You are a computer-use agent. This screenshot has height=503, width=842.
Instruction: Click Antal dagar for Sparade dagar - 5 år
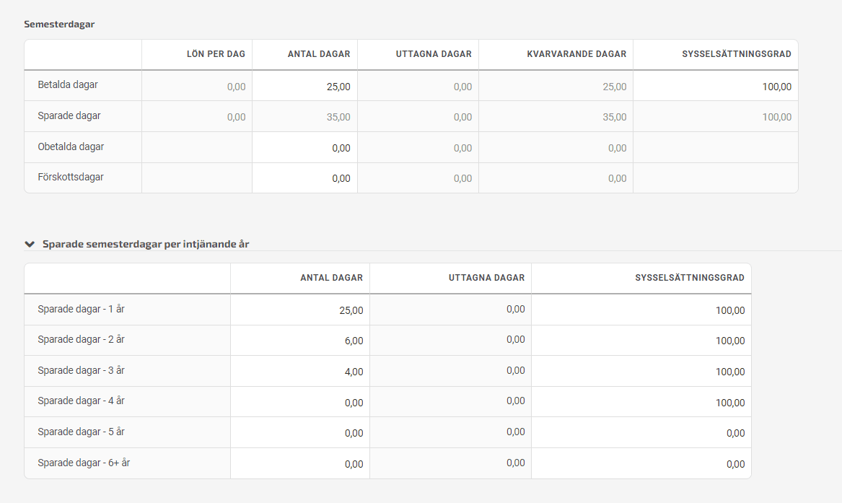click(300, 433)
